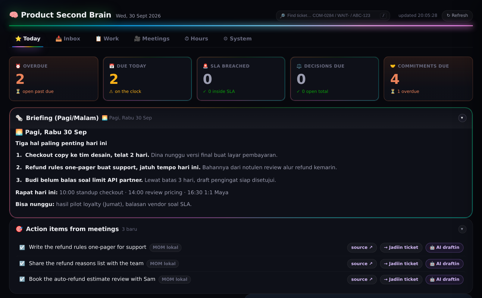Click MOM lokal tag on auto-refund review item

174,279
